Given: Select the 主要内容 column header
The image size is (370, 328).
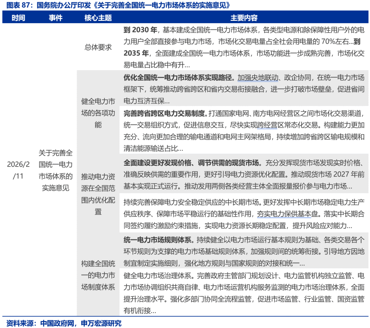Looking at the screenshot, I should click(245, 17).
